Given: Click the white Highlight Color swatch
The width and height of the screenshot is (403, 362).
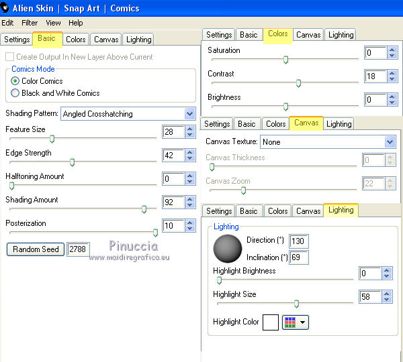Looking at the screenshot, I should pyautogui.click(x=271, y=322).
